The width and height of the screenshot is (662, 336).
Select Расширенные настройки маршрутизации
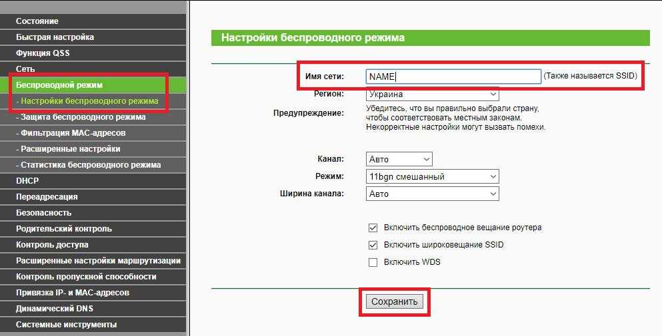tap(93, 261)
